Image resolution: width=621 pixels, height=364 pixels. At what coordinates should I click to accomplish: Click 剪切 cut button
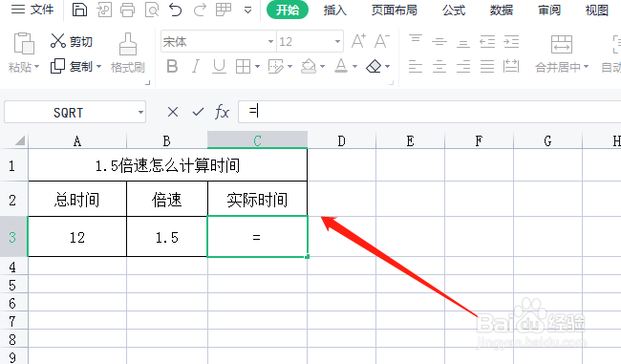pos(72,41)
